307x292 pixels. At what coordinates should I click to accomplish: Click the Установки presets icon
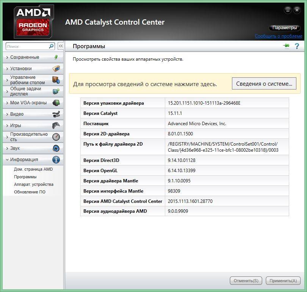(56, 69)
